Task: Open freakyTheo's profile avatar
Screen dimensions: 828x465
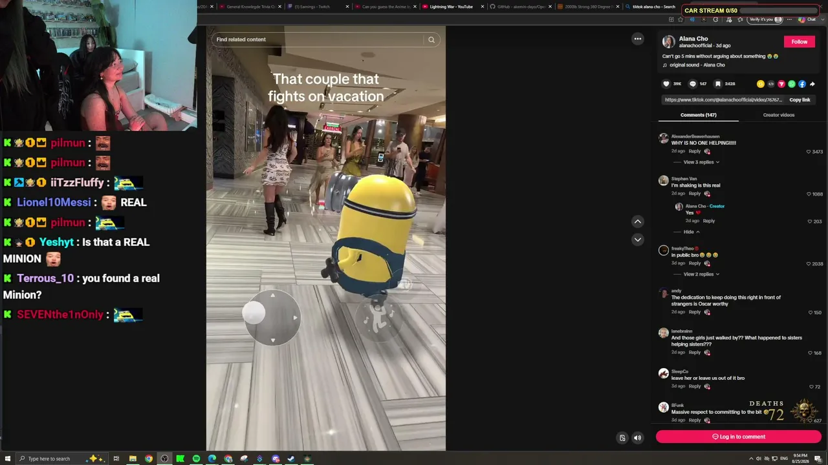Action: pyautogui.click(x=664, y=251)
